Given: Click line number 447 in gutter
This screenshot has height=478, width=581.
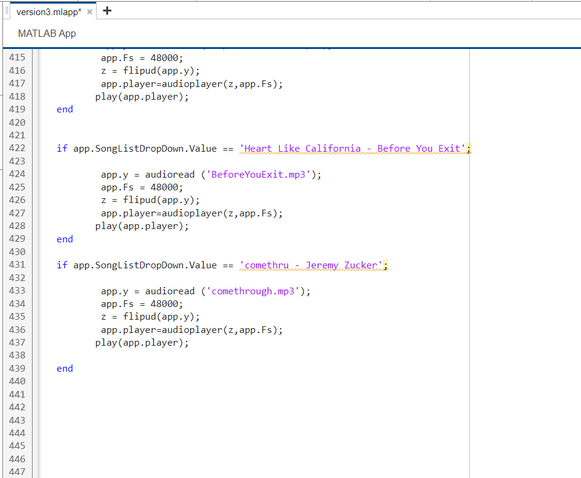Looking at the screenshot, I should tap(17, 472).
